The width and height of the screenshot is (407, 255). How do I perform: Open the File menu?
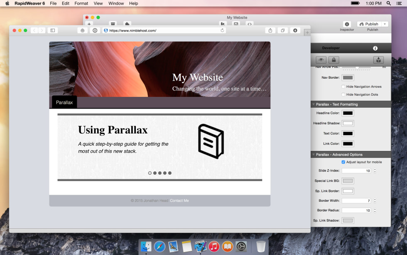tap(53, 3)
